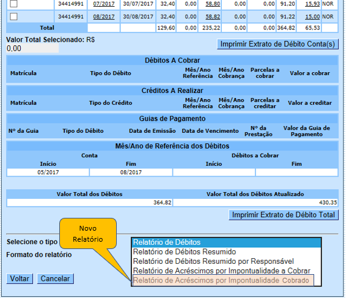Click the 58,82 value link
Viewport: 349px width, 298px height.
click(213, 17)
